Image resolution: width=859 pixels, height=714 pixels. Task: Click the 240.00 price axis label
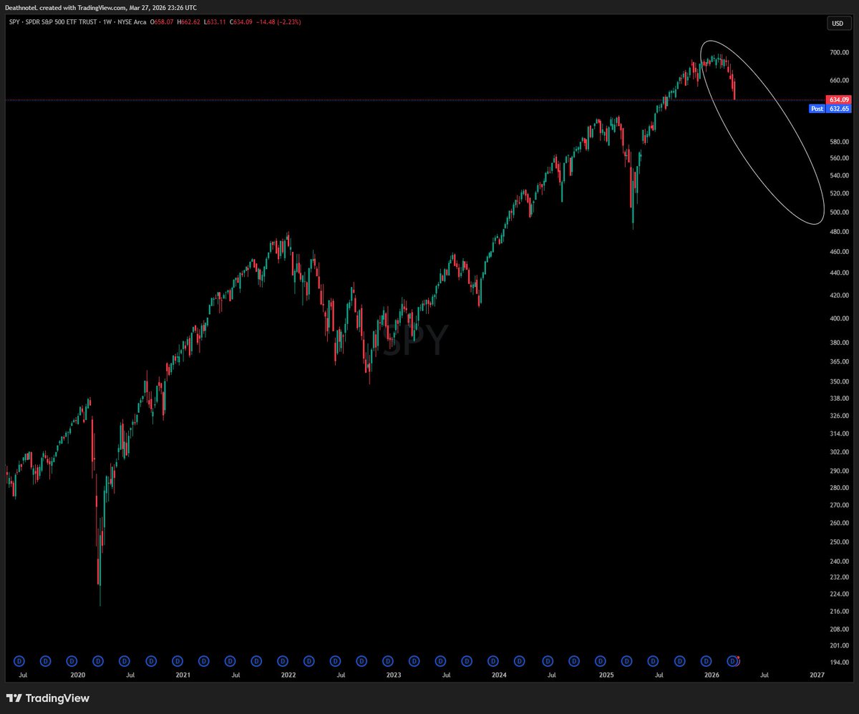point(839,561)
